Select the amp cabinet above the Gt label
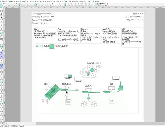This screenshot has height=127, width=165. 116,78
